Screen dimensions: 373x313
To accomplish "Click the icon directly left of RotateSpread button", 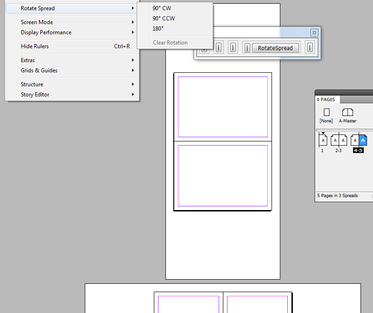I will pos(247,47).
